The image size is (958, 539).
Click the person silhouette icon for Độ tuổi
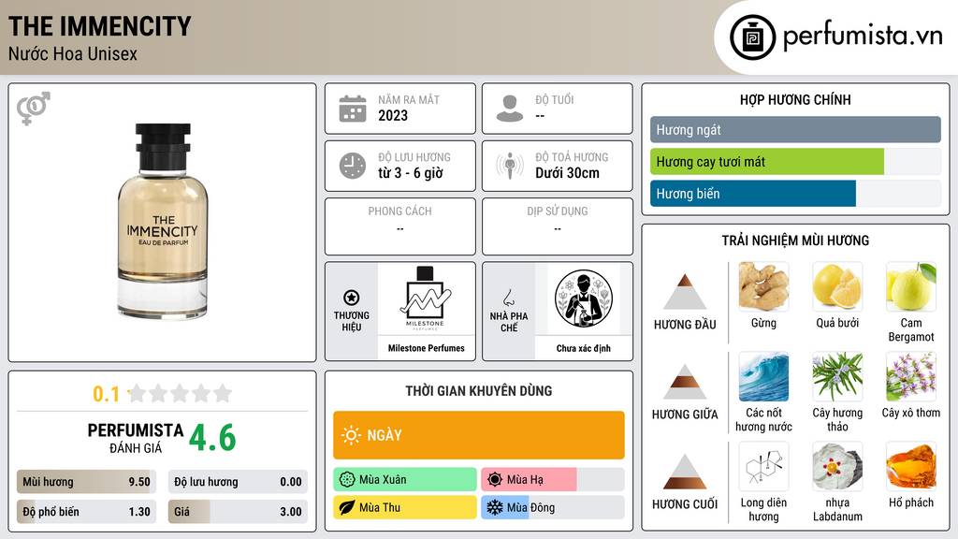510,109
